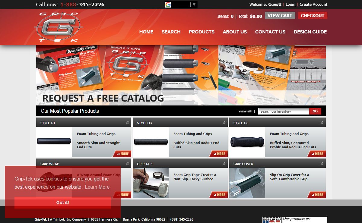Click the header phone number 1-888-345-2226
This screenshot has height=223, width=362.
[83, 5]
